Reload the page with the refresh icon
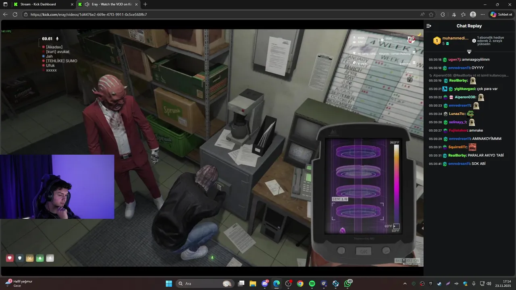 (x=15, y=14)
